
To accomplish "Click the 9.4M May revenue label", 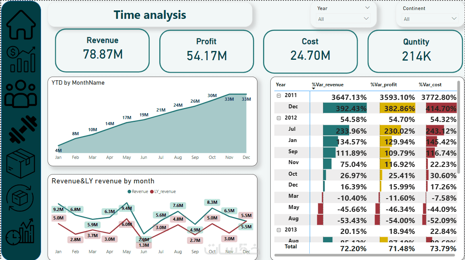I will [x=127, y=208].
